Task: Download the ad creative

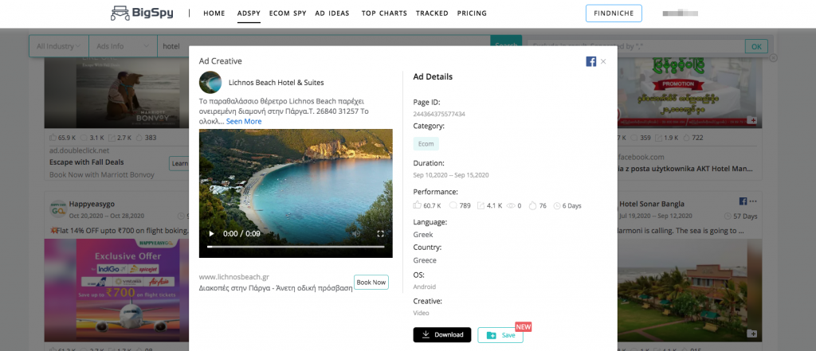Action: point(441,335)
